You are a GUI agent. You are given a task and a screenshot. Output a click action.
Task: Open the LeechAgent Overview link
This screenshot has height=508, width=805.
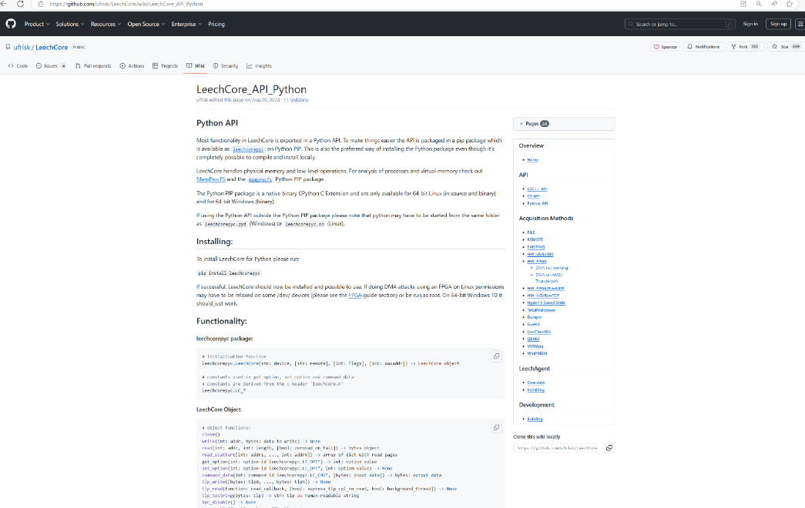[x=536, y=383]
